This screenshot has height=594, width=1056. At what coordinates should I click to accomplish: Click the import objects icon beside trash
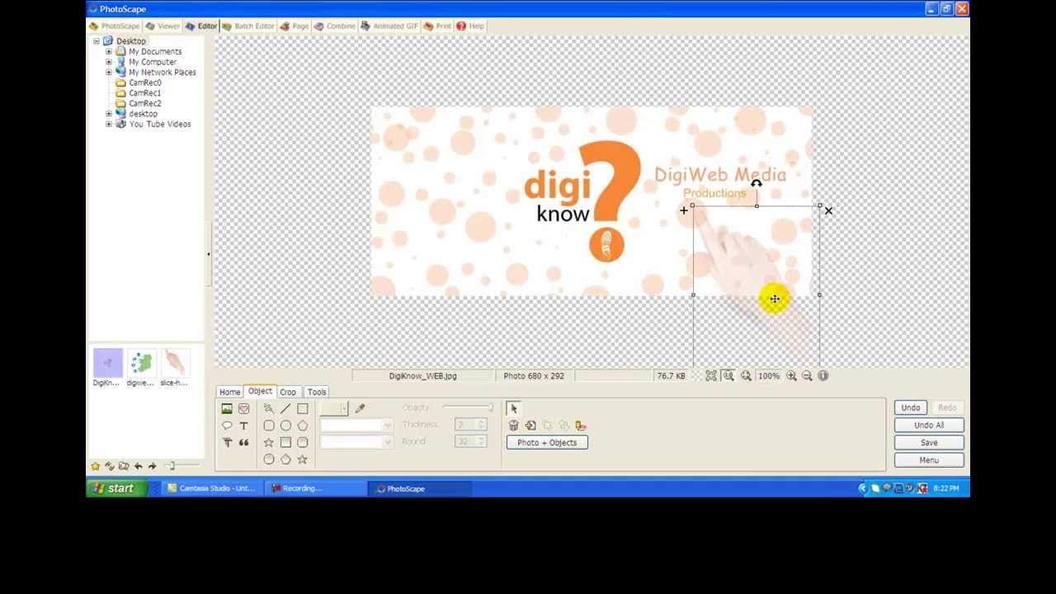(530, 426)
